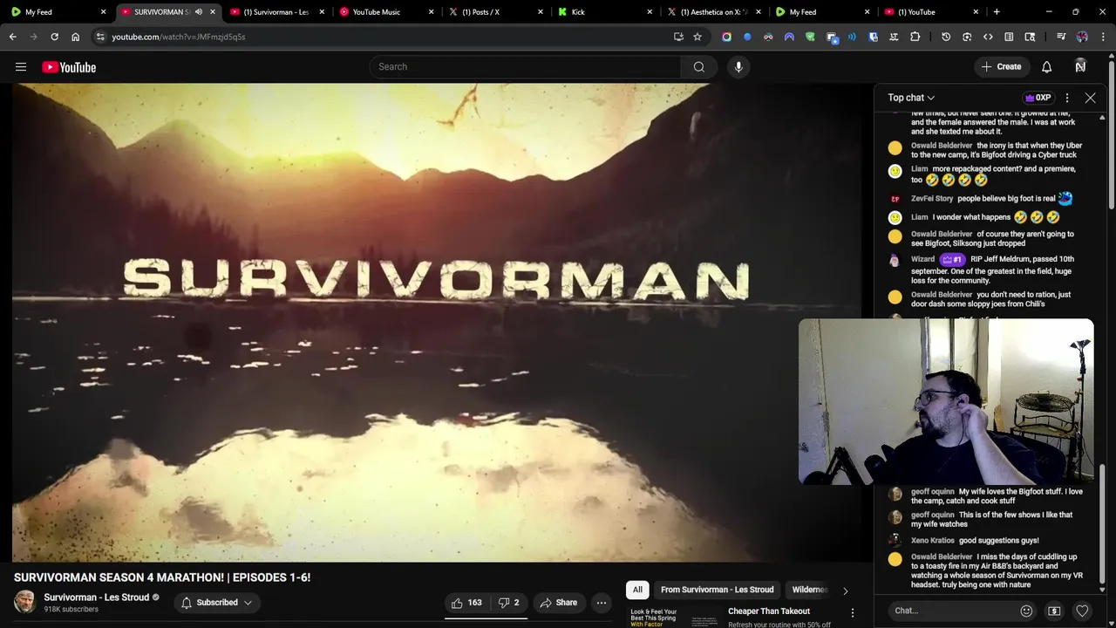Open the code brackets extension icon
Screen dimensions: 1116x628
(x=988, y=37)
